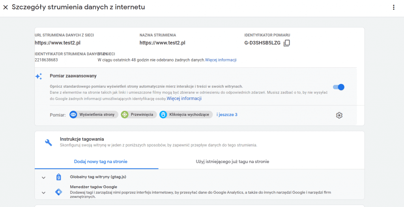Click the measurement ID text G-D3SHSB5LZG
The image size is (404, 207).
tap(262, 43)
